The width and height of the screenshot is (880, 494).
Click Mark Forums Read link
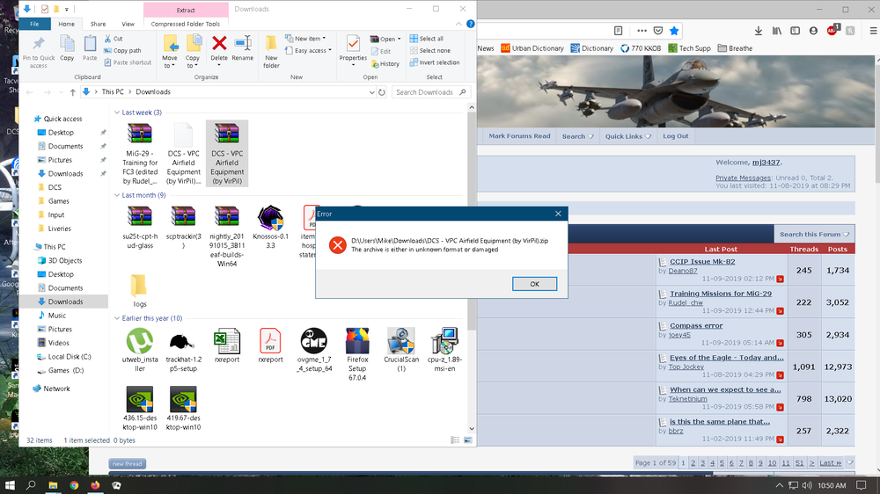(519, 136)
